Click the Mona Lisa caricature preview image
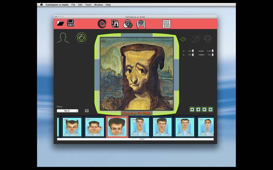The width and height of the screenshot is (273, 170). (137, 74)
